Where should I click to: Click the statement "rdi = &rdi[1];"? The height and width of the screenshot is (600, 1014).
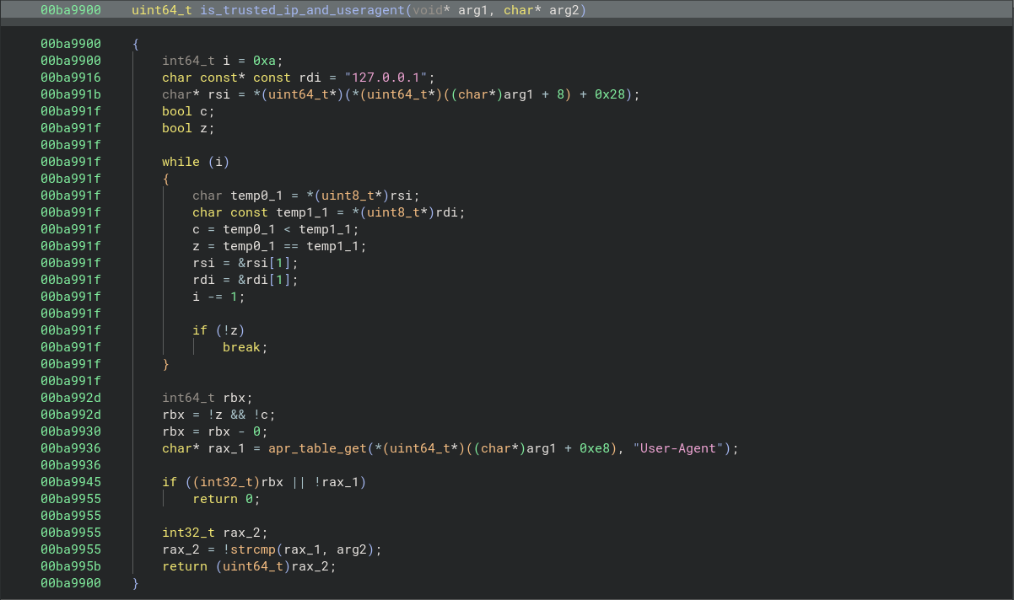[x=245, y=280]
